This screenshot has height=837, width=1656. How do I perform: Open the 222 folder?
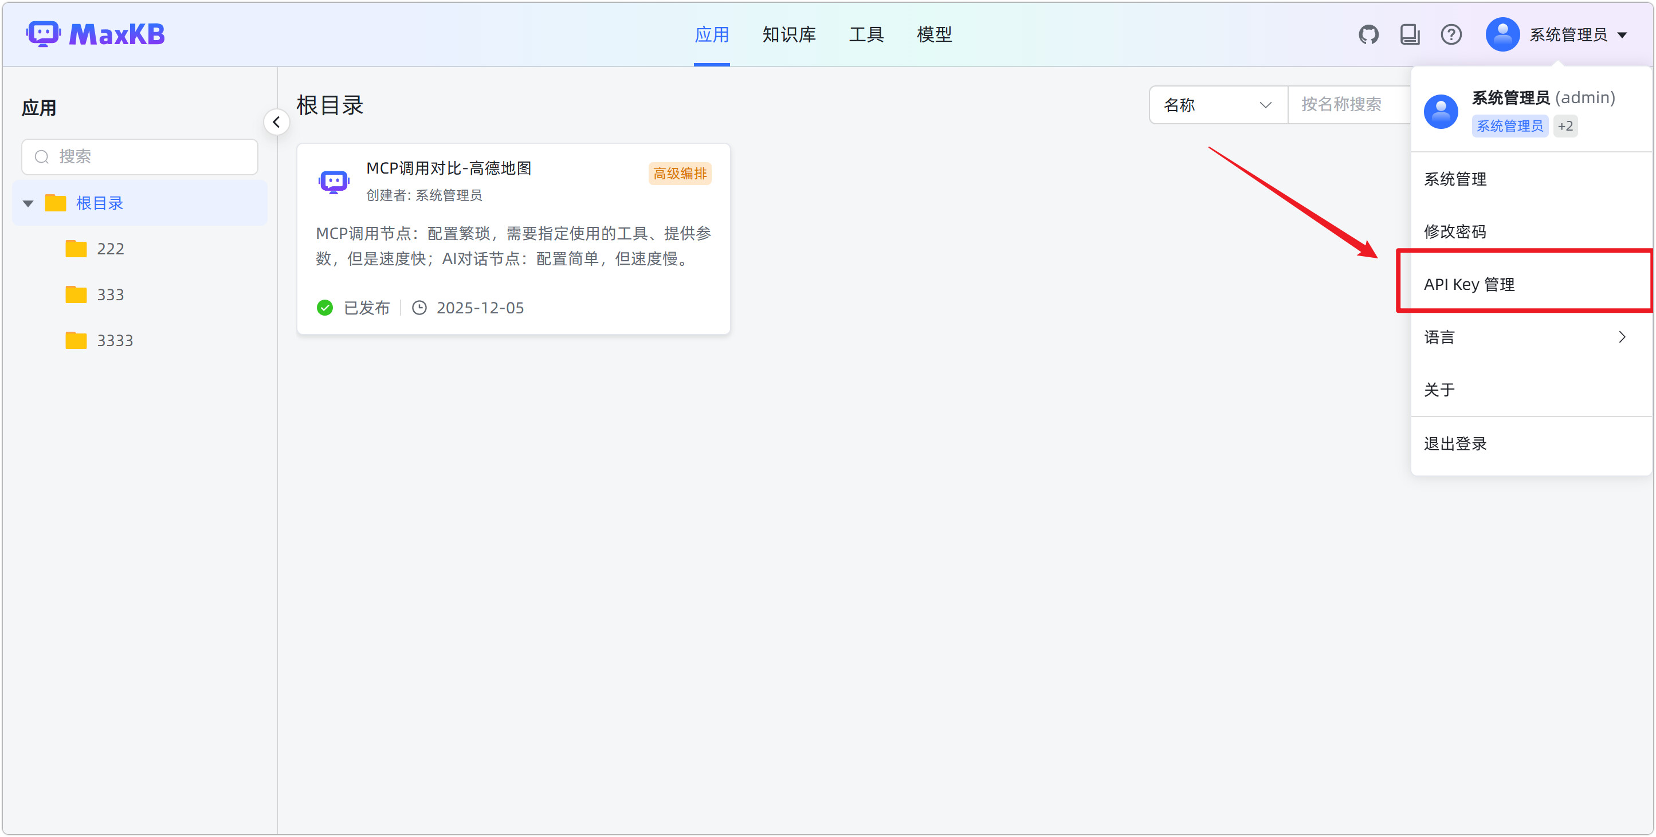tap(110, 249)
